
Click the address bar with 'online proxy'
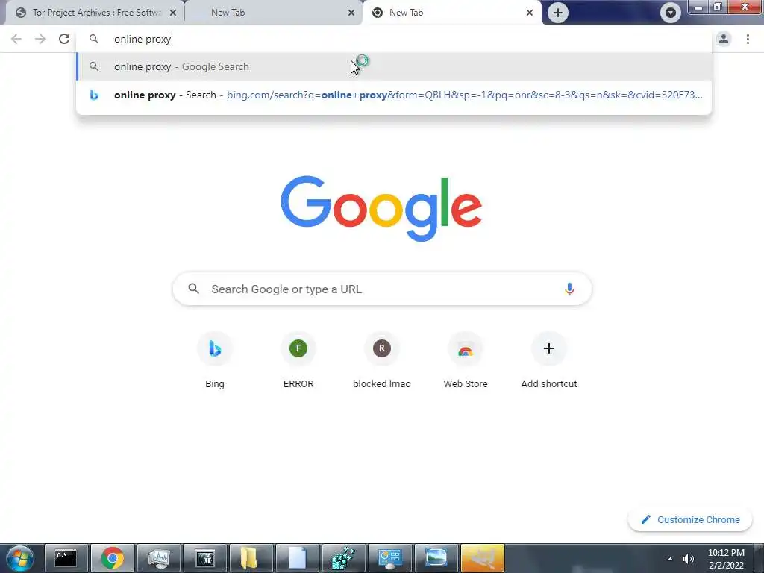(x=394, y=39)
